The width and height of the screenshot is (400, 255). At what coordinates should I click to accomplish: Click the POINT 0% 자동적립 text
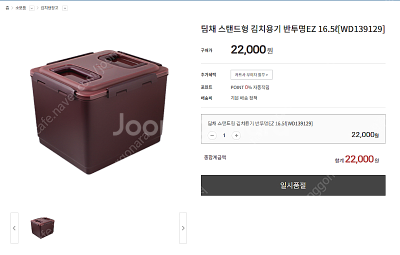250,87
